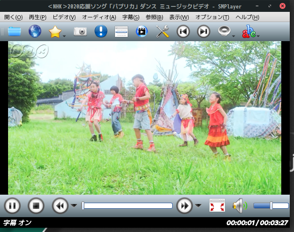This screenshot has height=232, width=294.
Task: Open forward options dropdown arrow
Action: (198, 206)
